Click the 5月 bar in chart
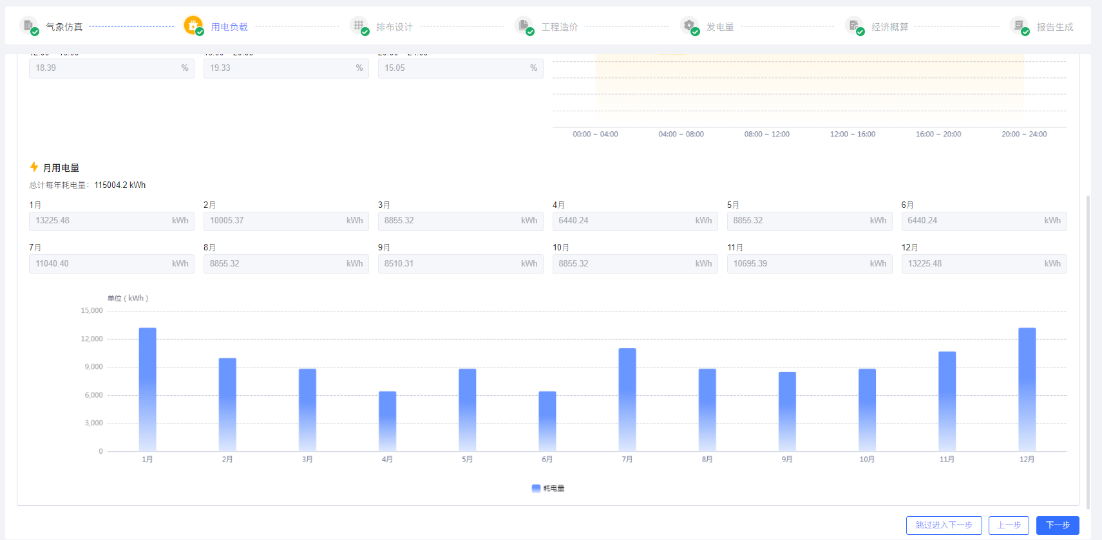Screen dimensions: 1102x540 coord(467,410)
